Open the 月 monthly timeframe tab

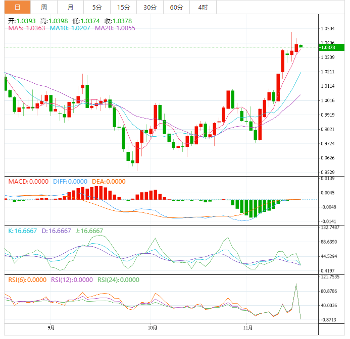pos(70,7)
